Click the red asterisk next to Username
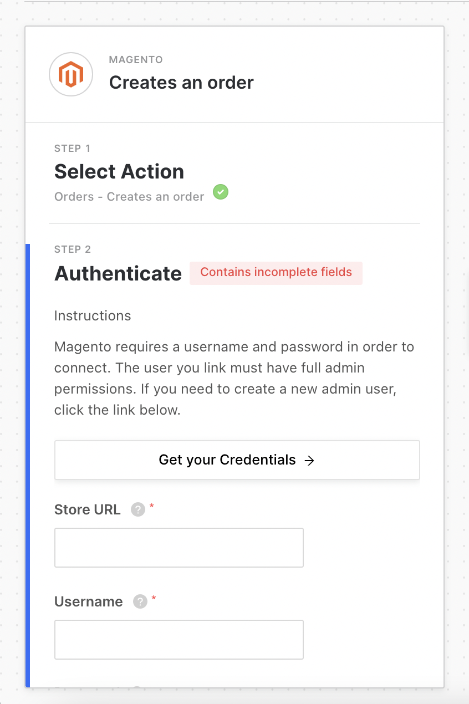The image size is (469, 704). [x=154, y=599]
